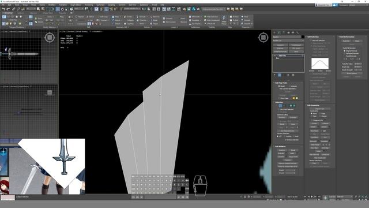Open the Material Editor from the toolbar

(x=179, y=9)
